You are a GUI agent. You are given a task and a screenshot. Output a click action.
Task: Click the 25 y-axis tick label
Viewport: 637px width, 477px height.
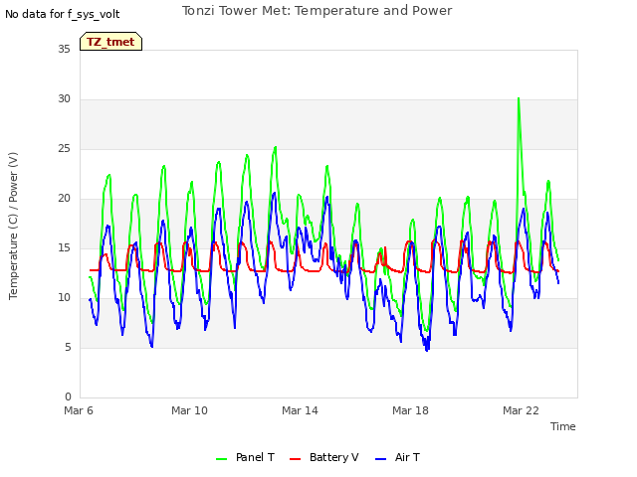point(64,148)
